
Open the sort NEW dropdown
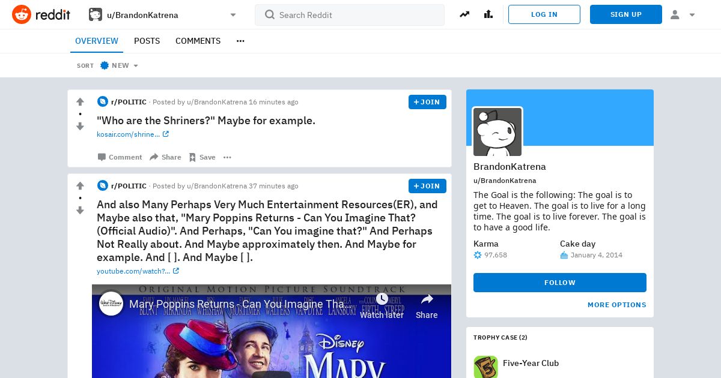click(119, 65)
